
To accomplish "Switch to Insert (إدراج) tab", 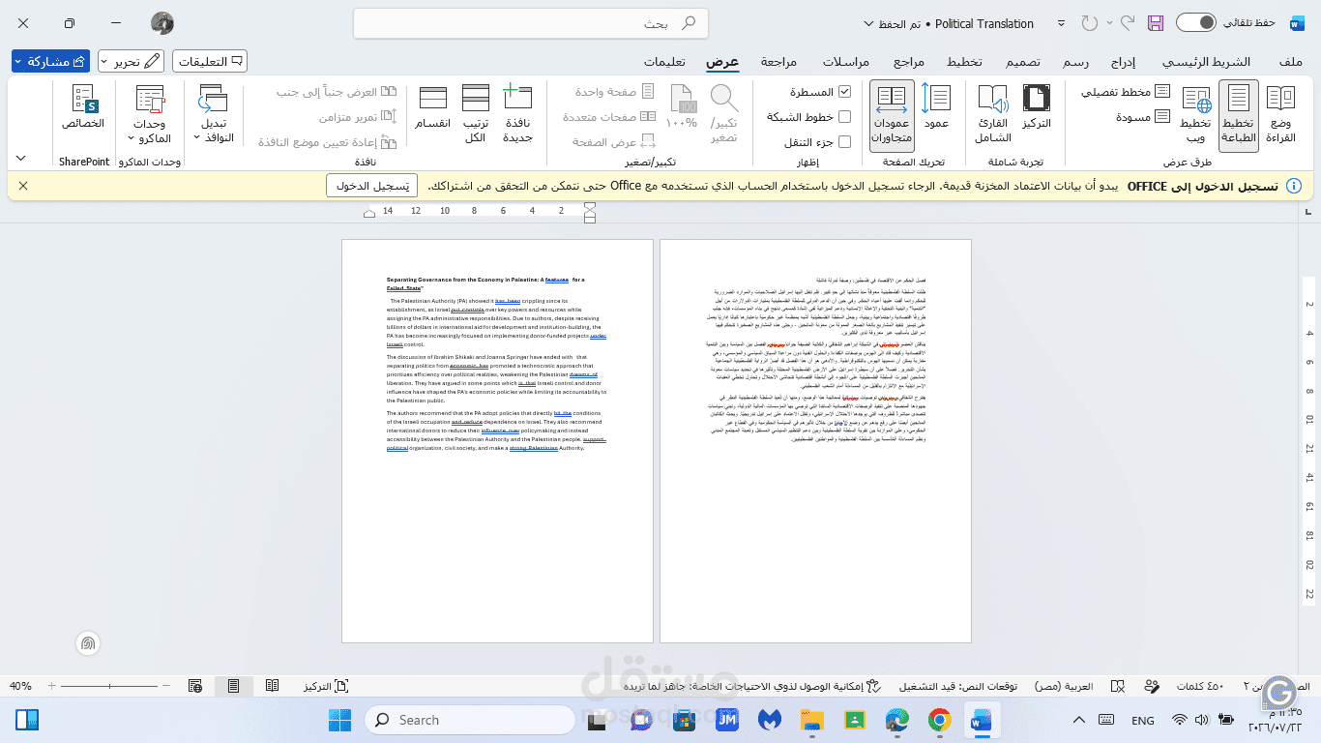I will tap(1123, 61).
